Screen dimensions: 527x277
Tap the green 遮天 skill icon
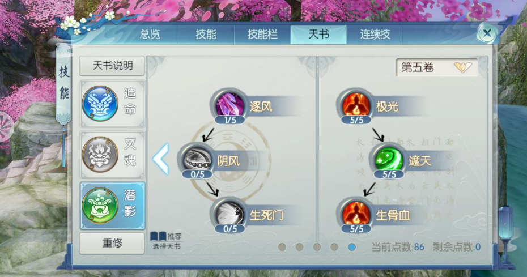pos(389,159)
